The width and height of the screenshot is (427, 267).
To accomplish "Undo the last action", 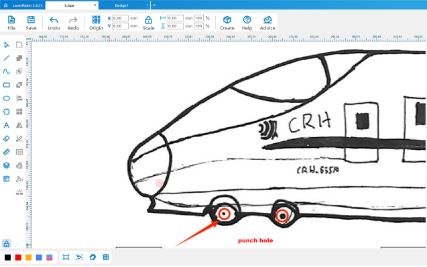I will 54,23.
